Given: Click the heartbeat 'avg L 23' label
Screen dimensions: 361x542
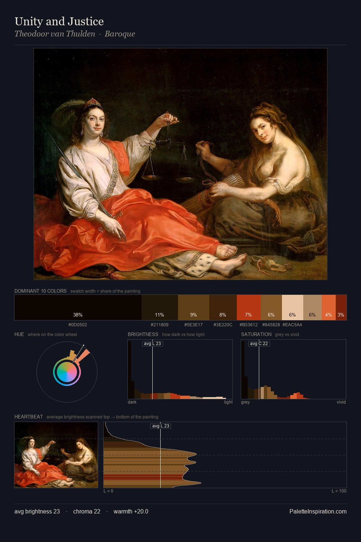Looking at the screenshot, I should (161, 426).
